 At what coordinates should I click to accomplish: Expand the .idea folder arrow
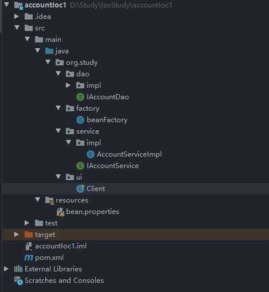tap(17, 17)
